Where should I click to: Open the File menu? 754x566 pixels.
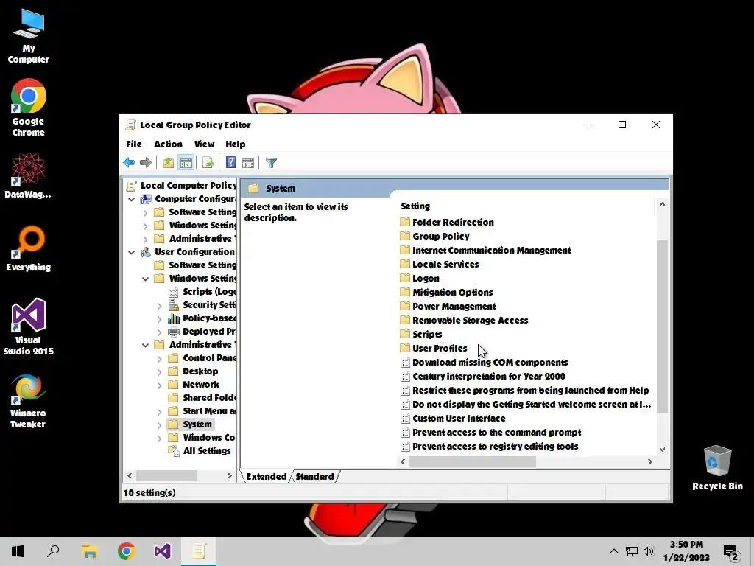coord(134,144)
